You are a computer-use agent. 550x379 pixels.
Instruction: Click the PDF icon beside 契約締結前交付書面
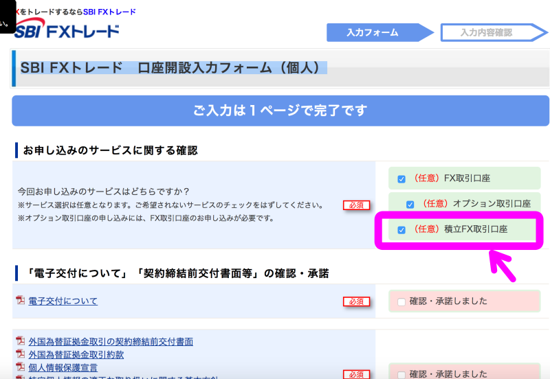pyautogui.click(x=21, y=341)
